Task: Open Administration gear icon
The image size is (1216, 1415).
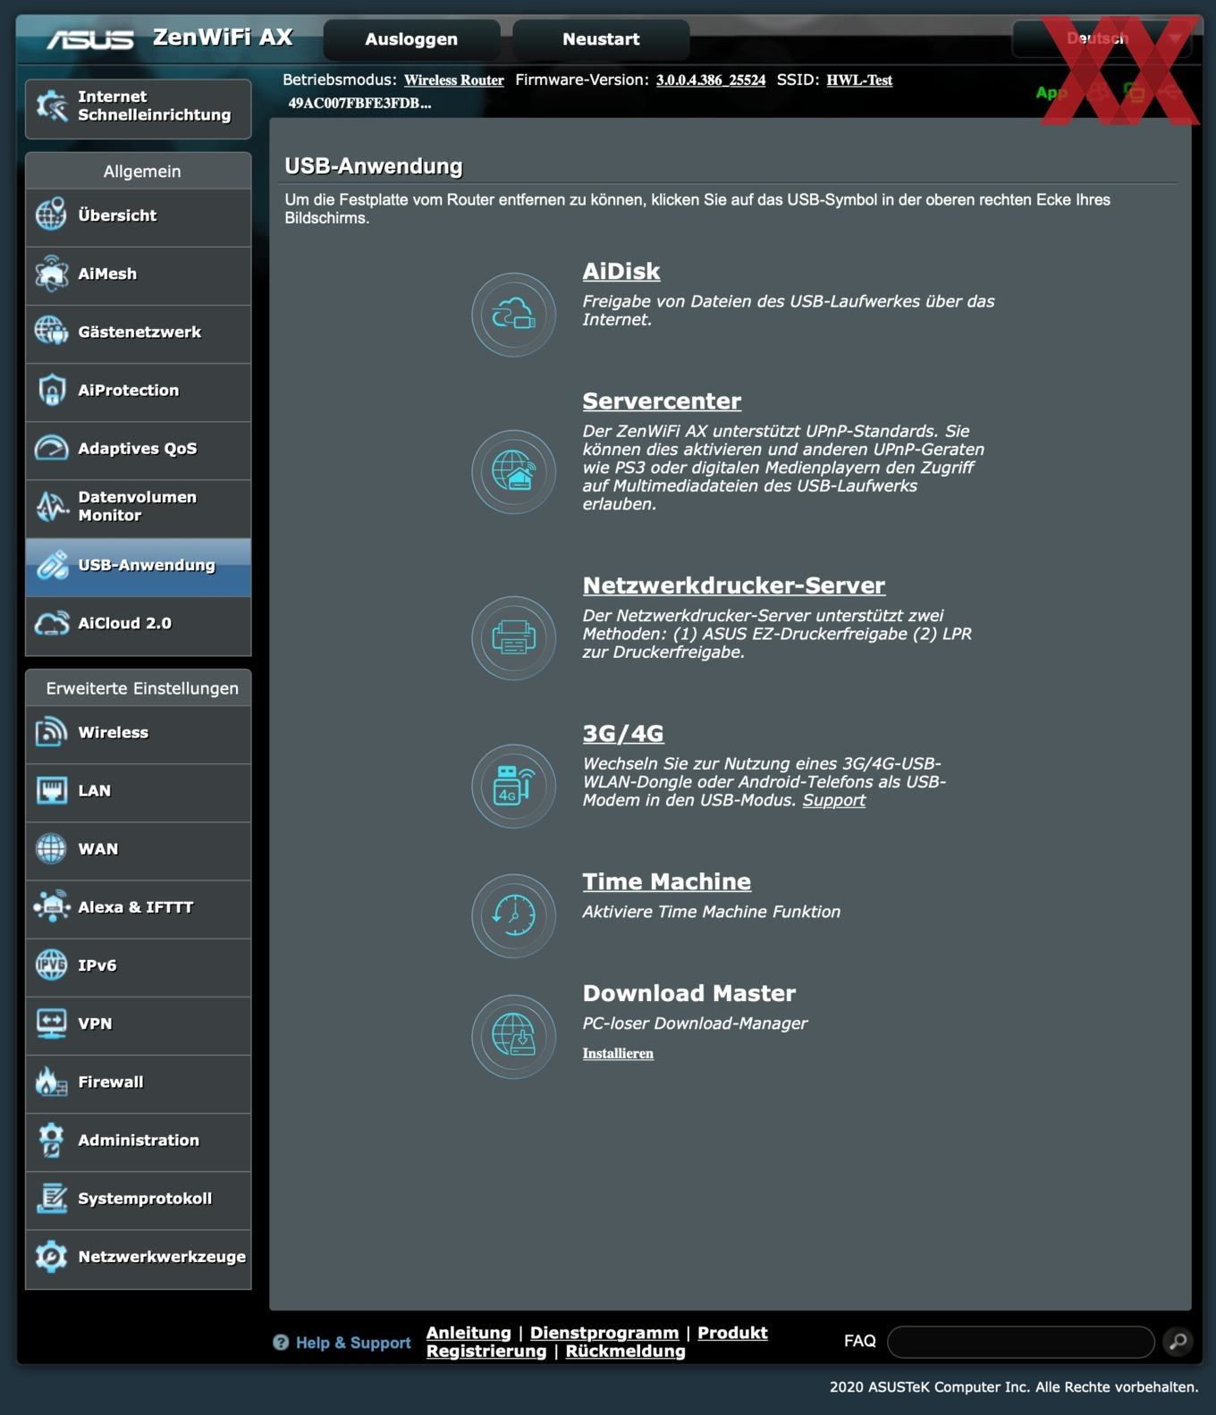Action: (51, 1140)
